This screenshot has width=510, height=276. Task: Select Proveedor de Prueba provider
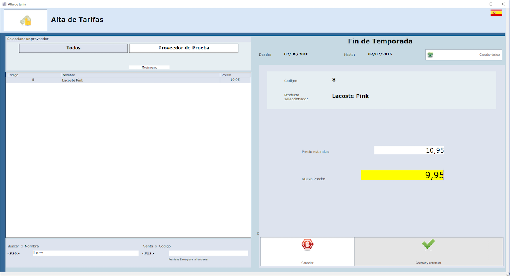click(x=184, y=48)
